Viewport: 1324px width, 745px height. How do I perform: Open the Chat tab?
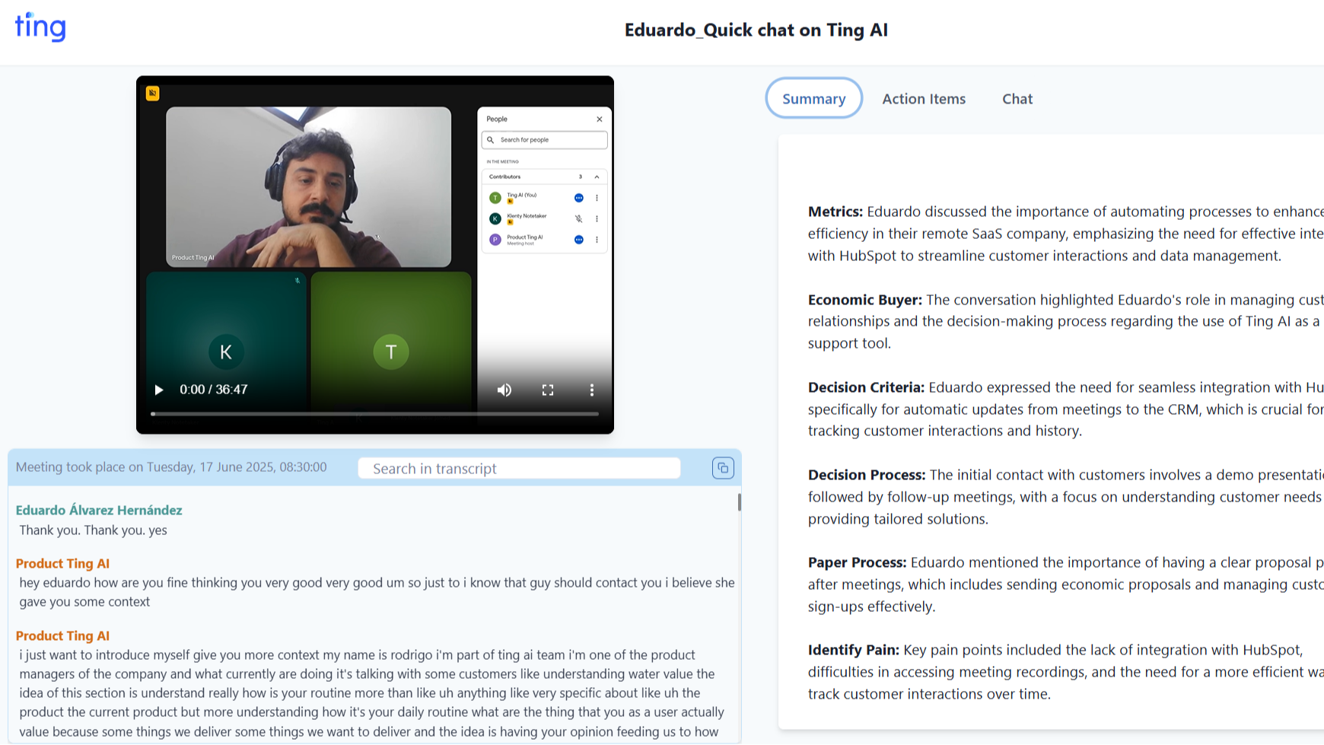coord(1017,99)
